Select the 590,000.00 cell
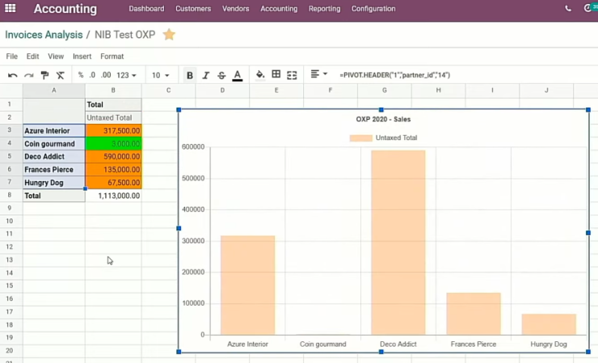The height and width of the screenshot is (363, 598). click(113, 157)
